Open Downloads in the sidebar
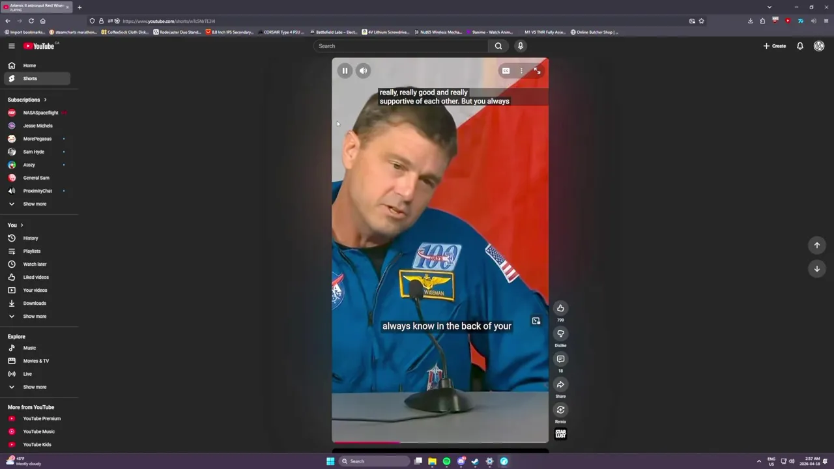Viewport: 834px width, 469px height. pos(36,303)
